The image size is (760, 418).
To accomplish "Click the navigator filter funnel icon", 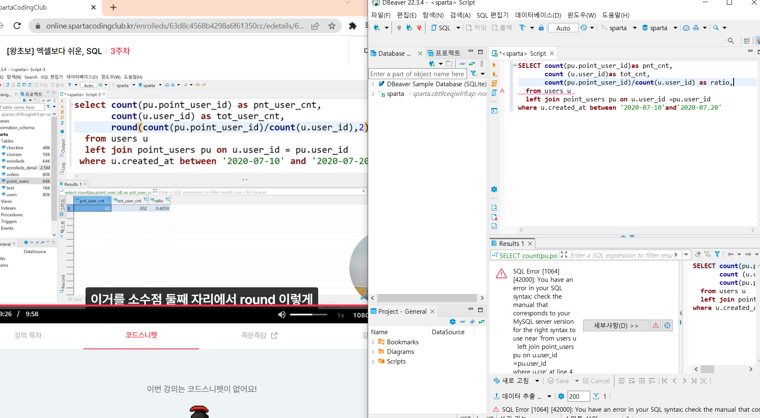I will (474, 74).
